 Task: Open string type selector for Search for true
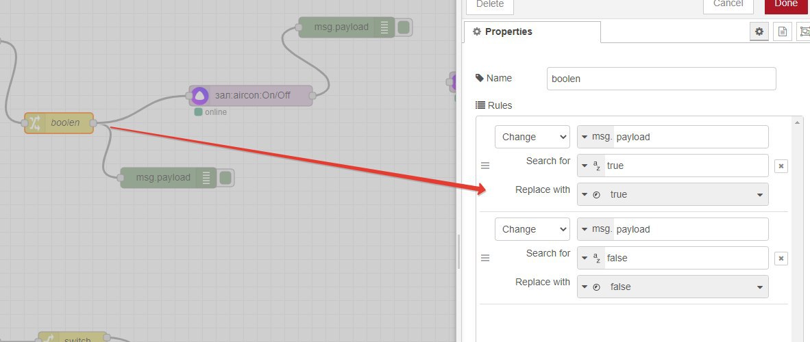point(591,166)
